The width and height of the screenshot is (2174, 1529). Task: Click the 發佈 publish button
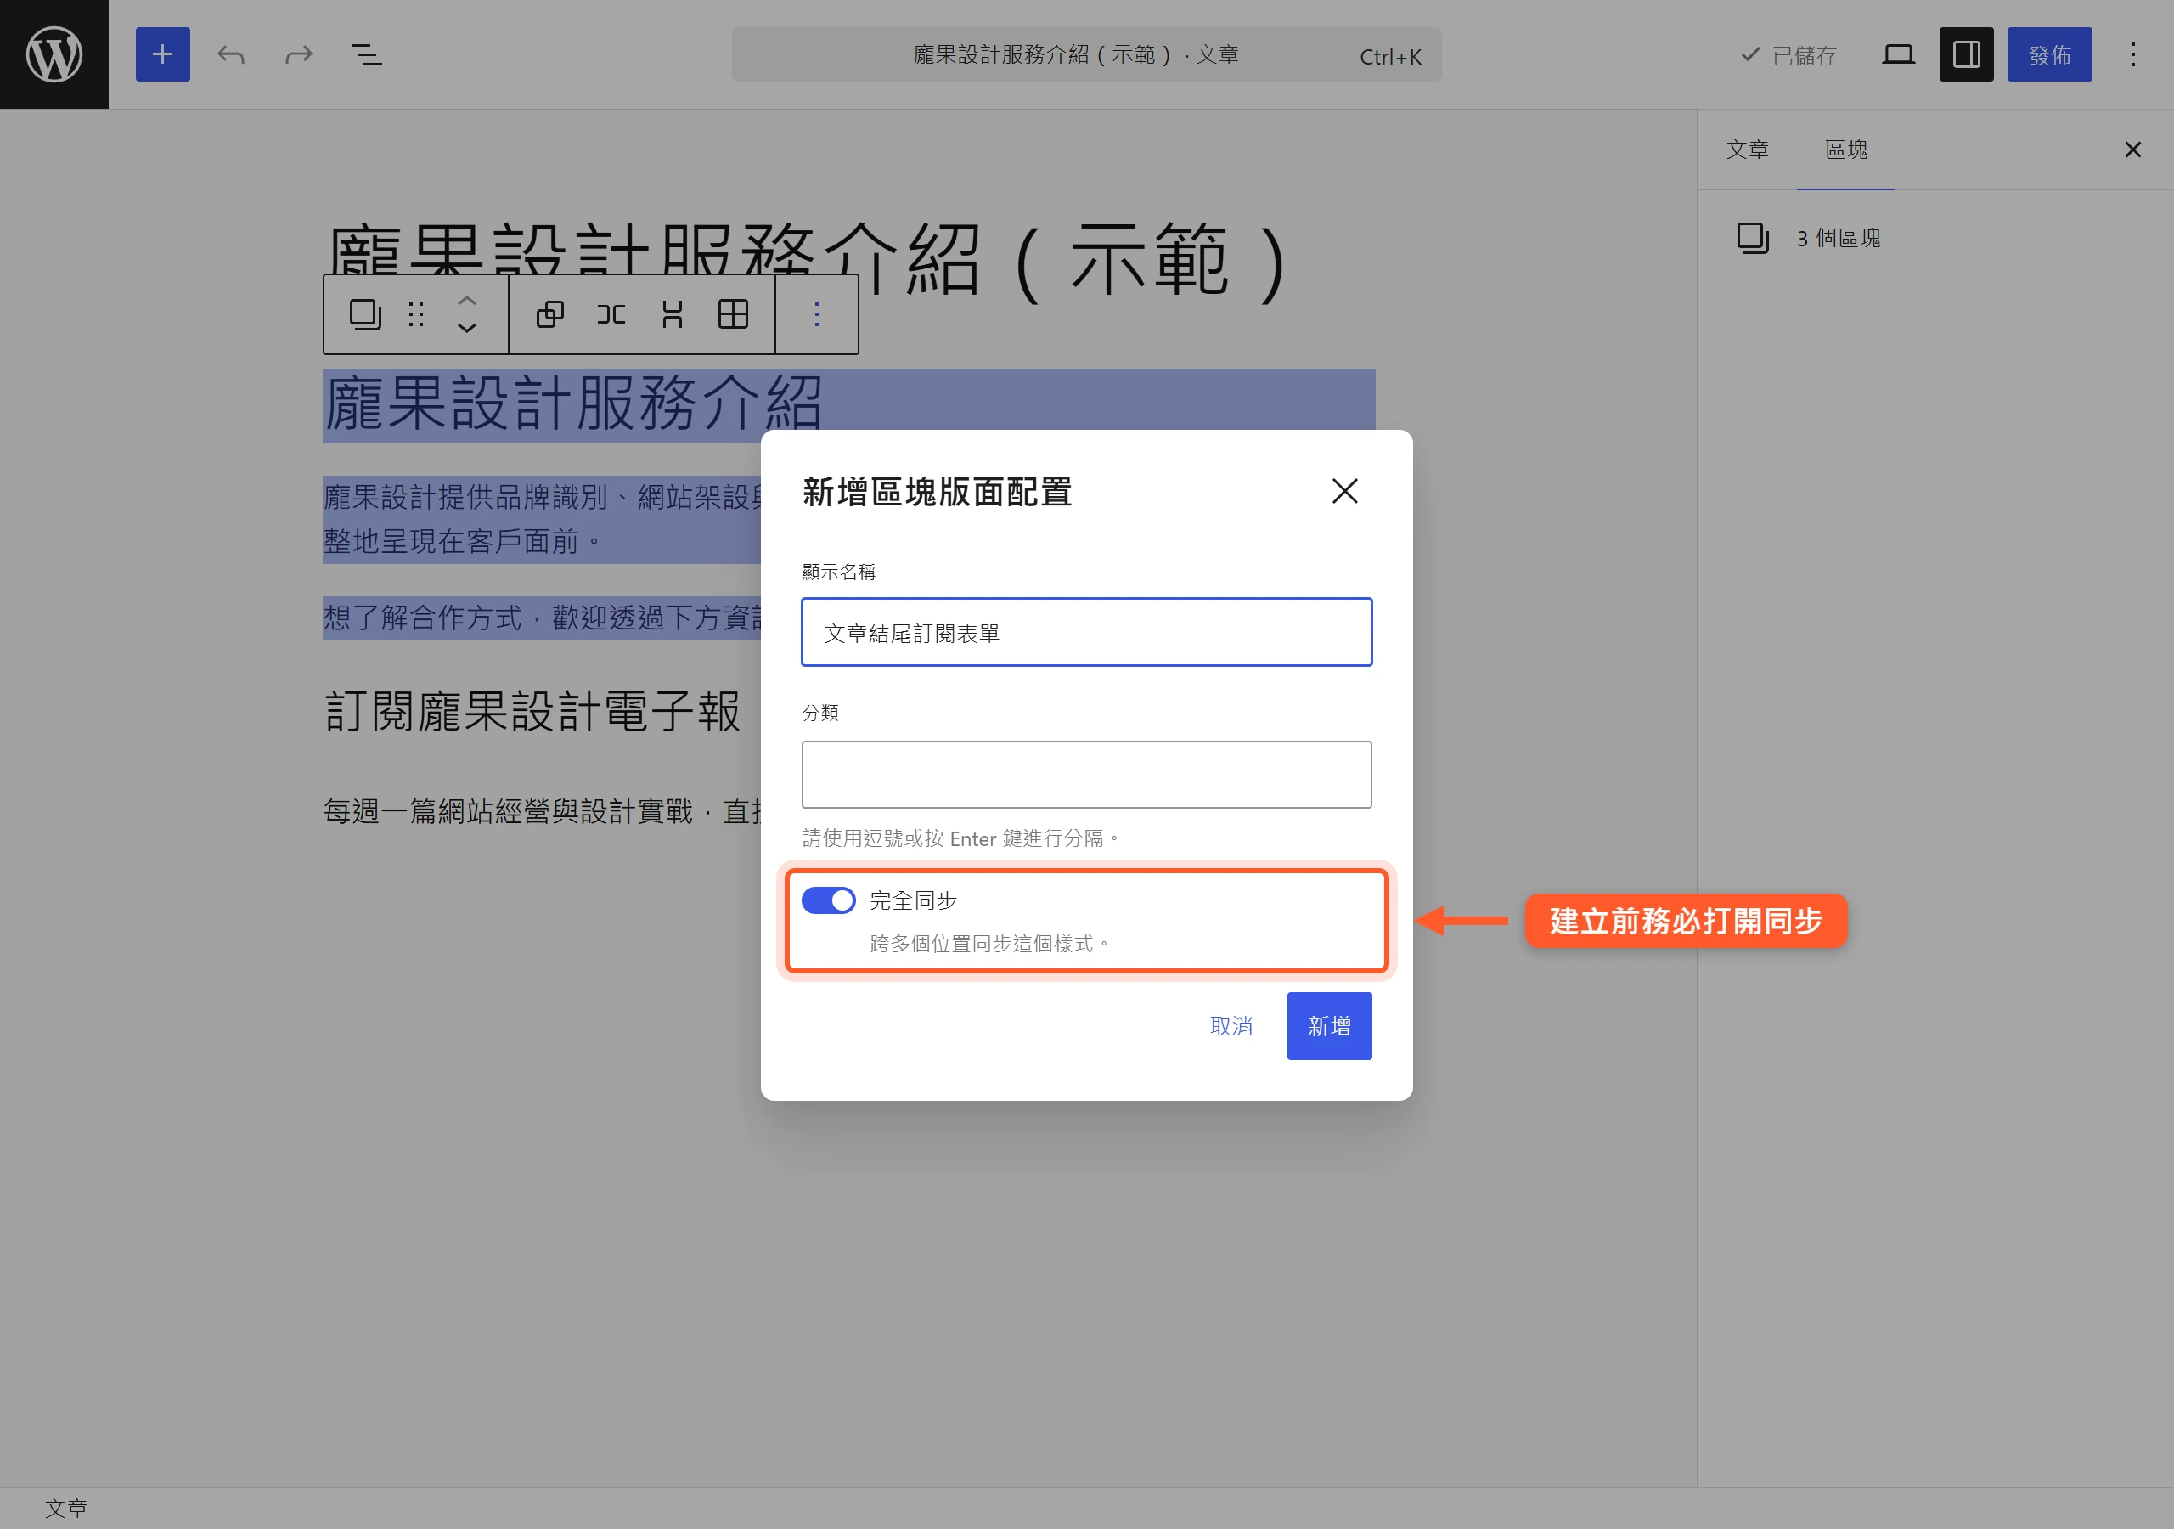click(x=2049, y=55)
